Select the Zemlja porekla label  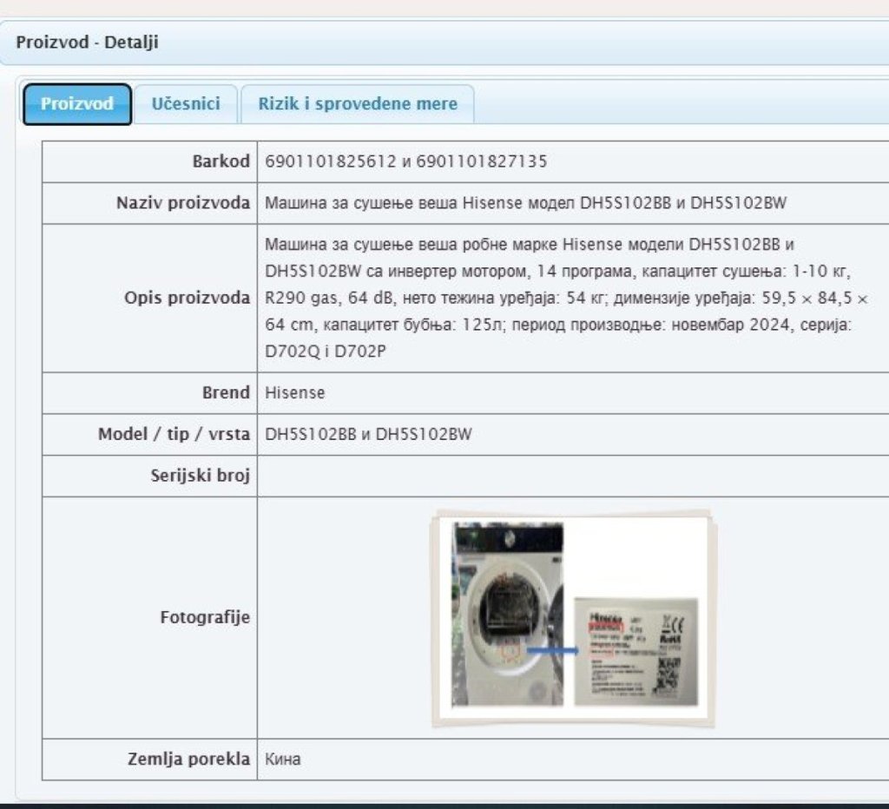click(x=188, y=759)
